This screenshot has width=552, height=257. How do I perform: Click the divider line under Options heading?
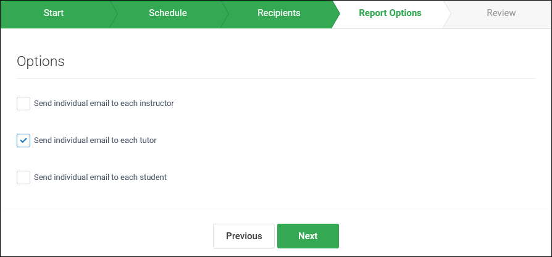coord(276,78)
